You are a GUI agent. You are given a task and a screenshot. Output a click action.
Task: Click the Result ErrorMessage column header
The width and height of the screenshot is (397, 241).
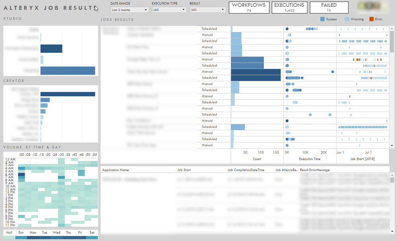tap(315, 170)
